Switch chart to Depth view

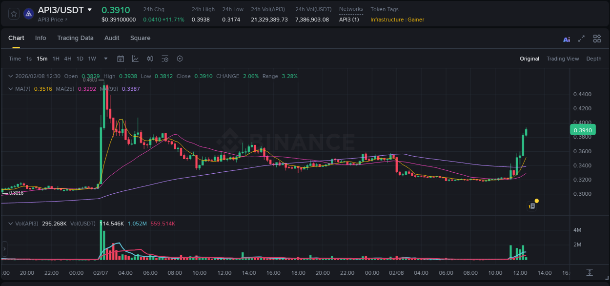[x=594, y=59]
